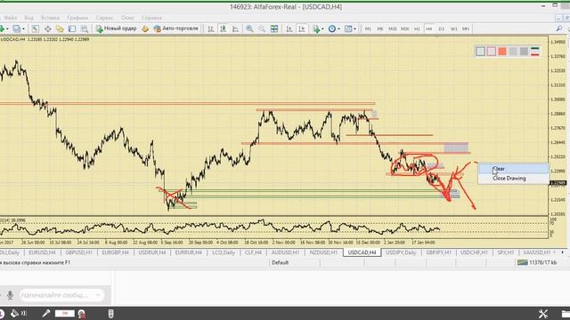Pick the orange-red drawing color swatch
The height and width of the screenshot is (320, 570).
click(502, 52)
